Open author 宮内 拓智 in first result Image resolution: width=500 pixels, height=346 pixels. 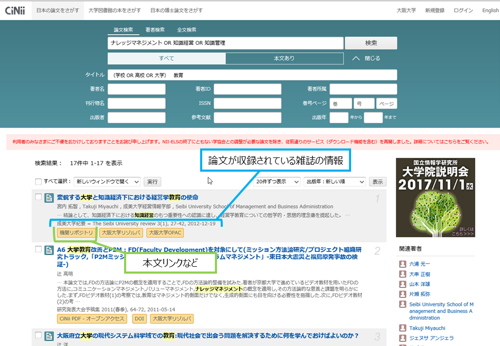[x=68, y=207]
